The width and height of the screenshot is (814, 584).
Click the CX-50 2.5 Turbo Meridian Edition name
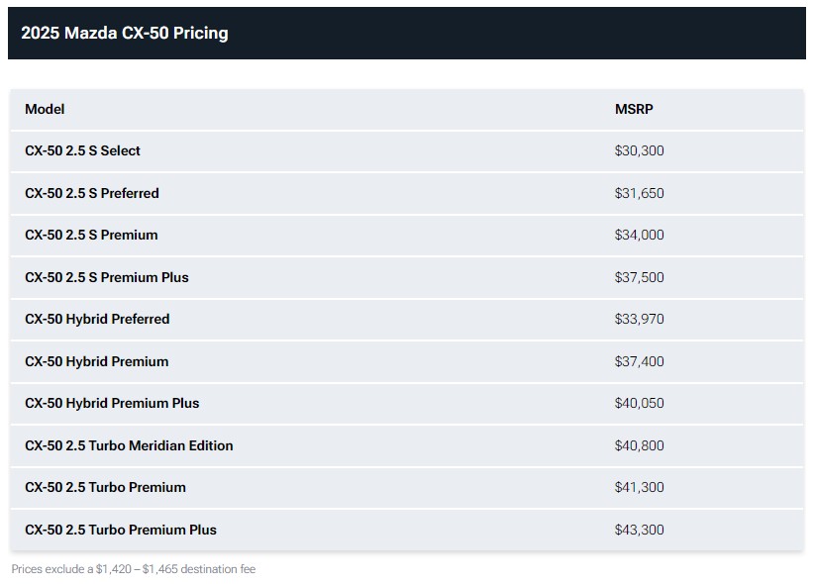[129, 445]
